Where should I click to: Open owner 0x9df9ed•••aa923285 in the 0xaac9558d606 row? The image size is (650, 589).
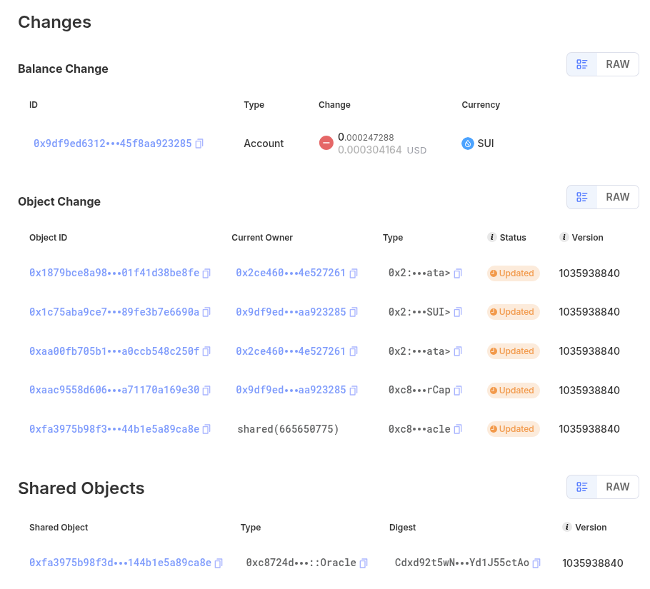click(291, 391)
